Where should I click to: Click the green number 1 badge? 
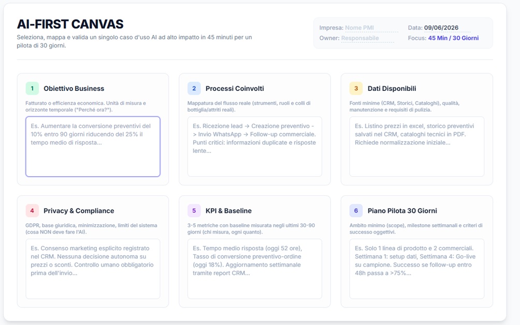pyautogui.click(x=32, y=88)
